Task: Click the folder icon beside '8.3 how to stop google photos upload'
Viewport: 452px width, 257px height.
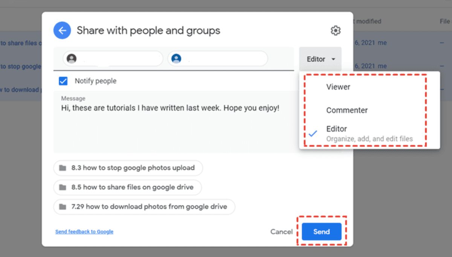Action: [63, 168]
